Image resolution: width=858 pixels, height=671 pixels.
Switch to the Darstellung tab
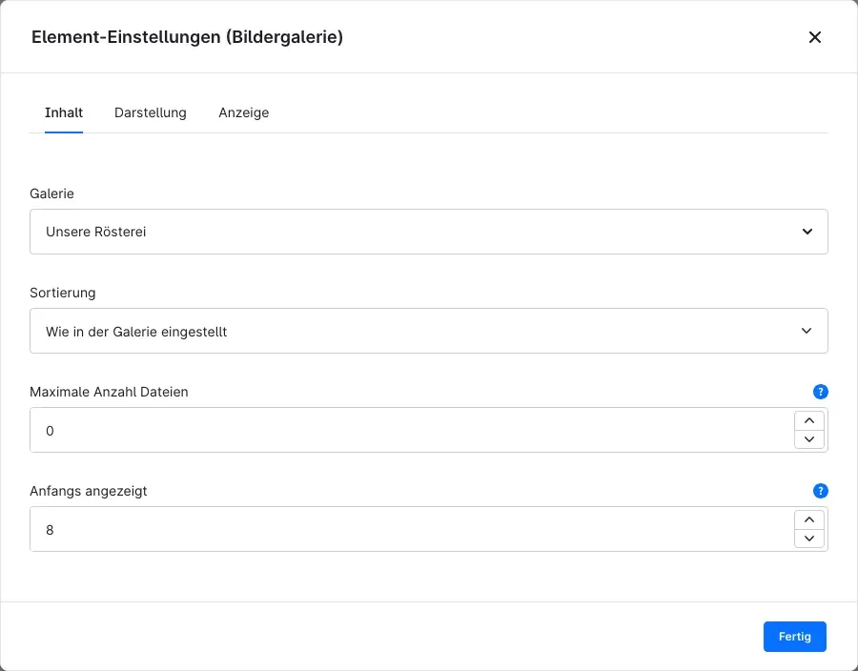[x=151, y=112]
